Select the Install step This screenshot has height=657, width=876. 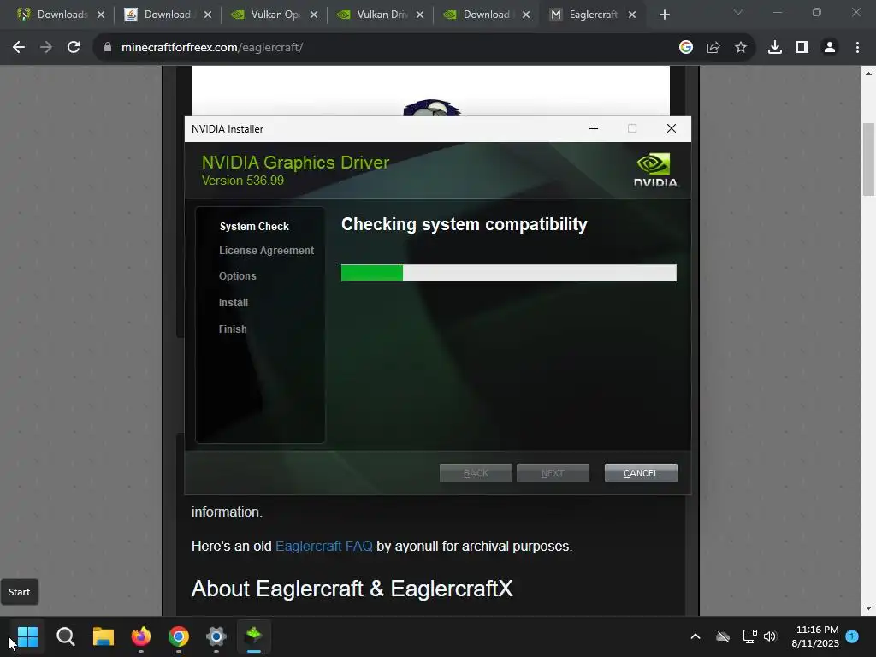click(x=233, y=302)
